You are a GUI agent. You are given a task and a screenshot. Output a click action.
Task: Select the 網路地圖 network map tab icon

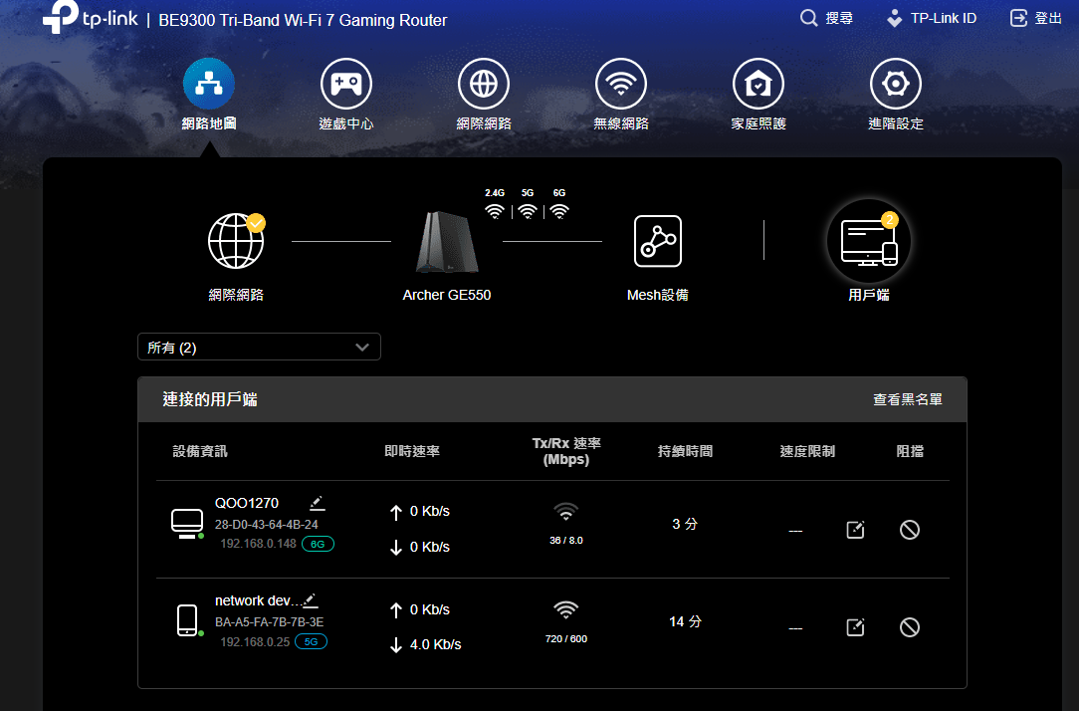(208, 84)
